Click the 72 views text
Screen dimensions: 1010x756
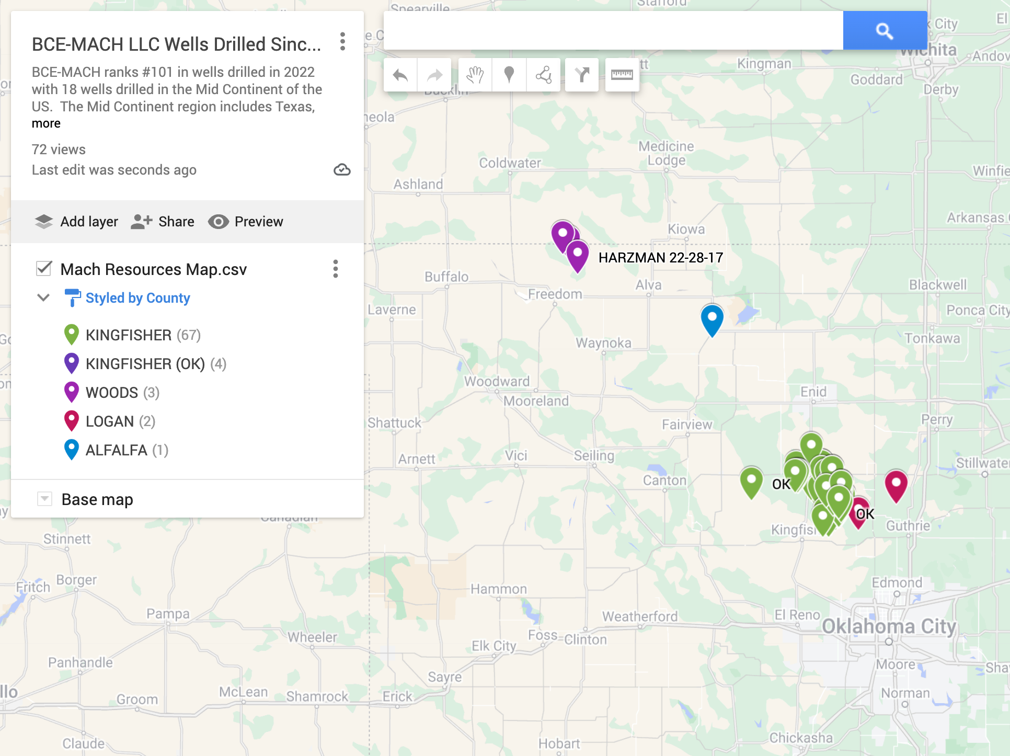click(x=59, y=150)
